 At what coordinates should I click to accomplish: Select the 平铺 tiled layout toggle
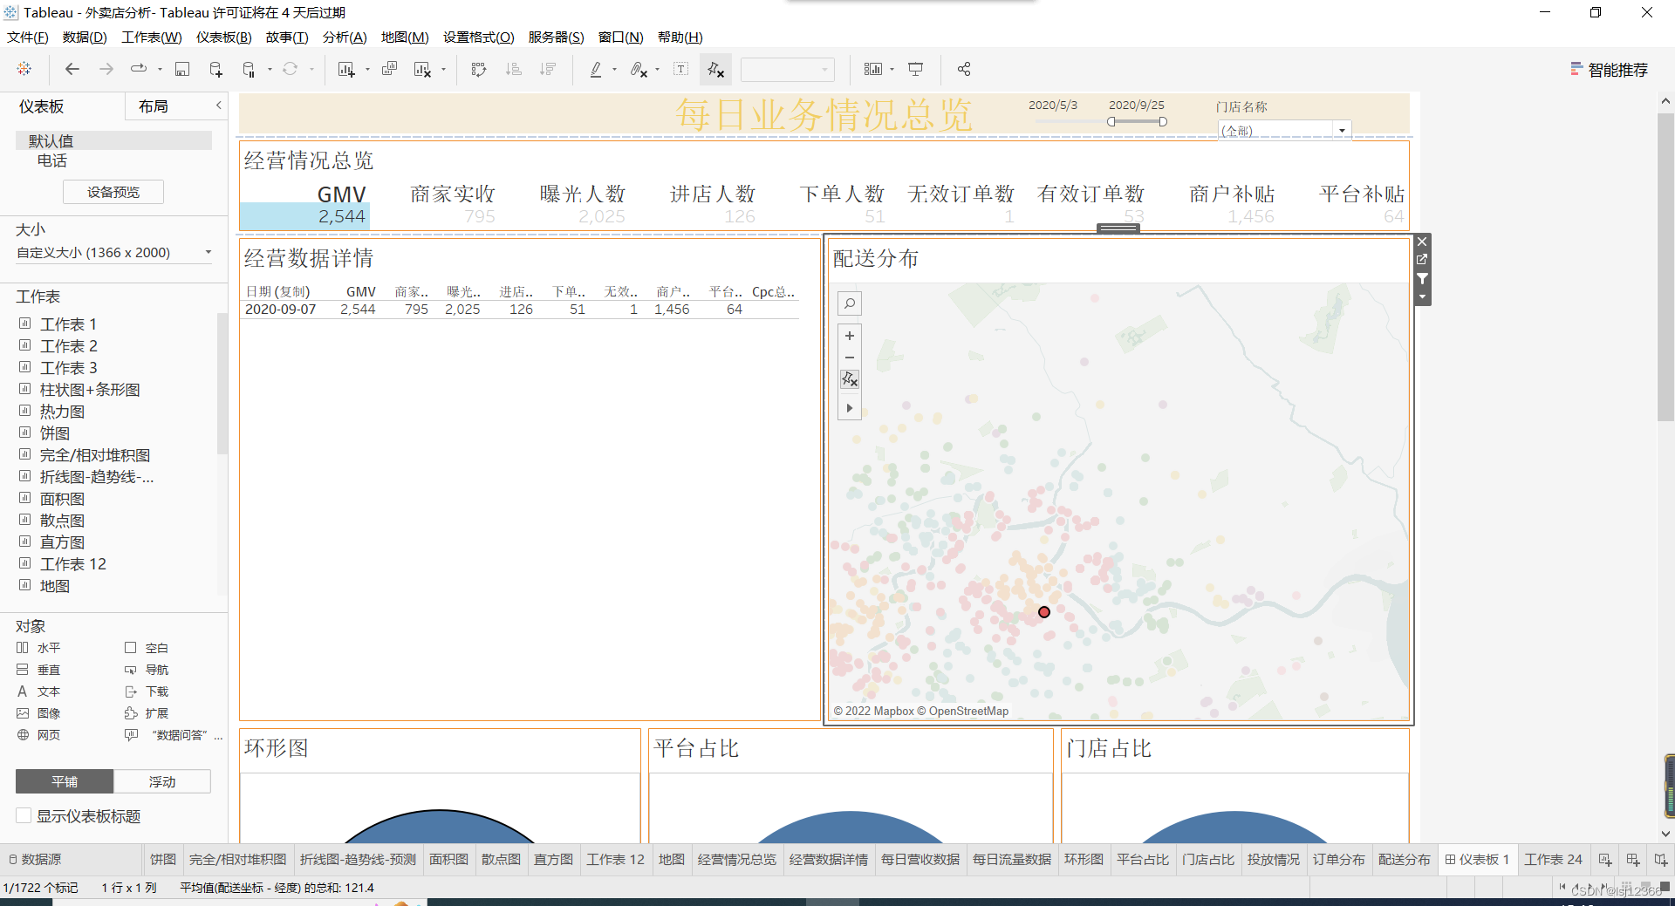(x=65, y=781)
